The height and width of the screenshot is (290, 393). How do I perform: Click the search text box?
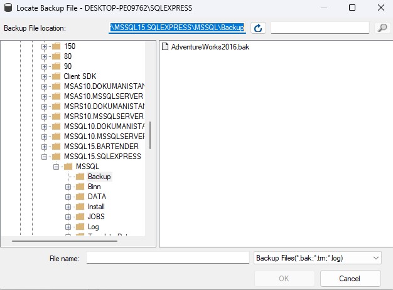pos(320,28)
